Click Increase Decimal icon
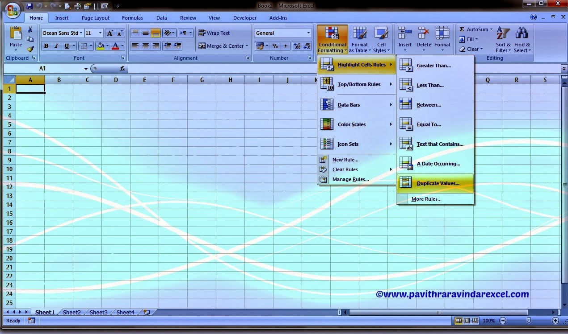Viewport: 568px width, 334px height. tap(297, 46)
